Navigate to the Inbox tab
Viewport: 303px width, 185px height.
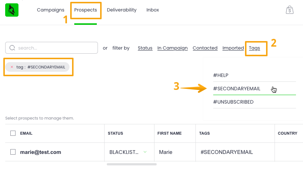(x=153, y=10)
